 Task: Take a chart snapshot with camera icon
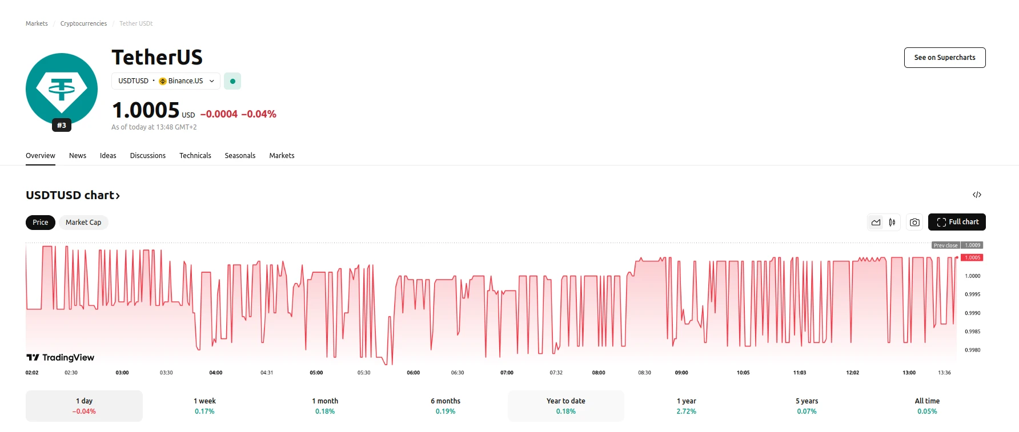[914, 223]
